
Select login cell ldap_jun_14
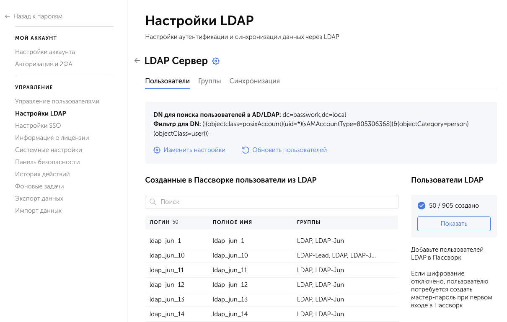point(167,314)
